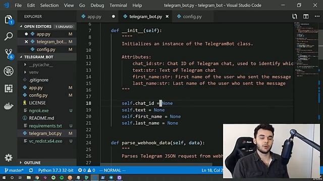This screenshot has height=181, width=323.
Task: Close the telegram_bot.py tab
Action: [167, 17]
